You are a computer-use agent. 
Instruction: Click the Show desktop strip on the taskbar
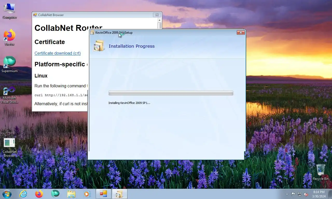330,194
